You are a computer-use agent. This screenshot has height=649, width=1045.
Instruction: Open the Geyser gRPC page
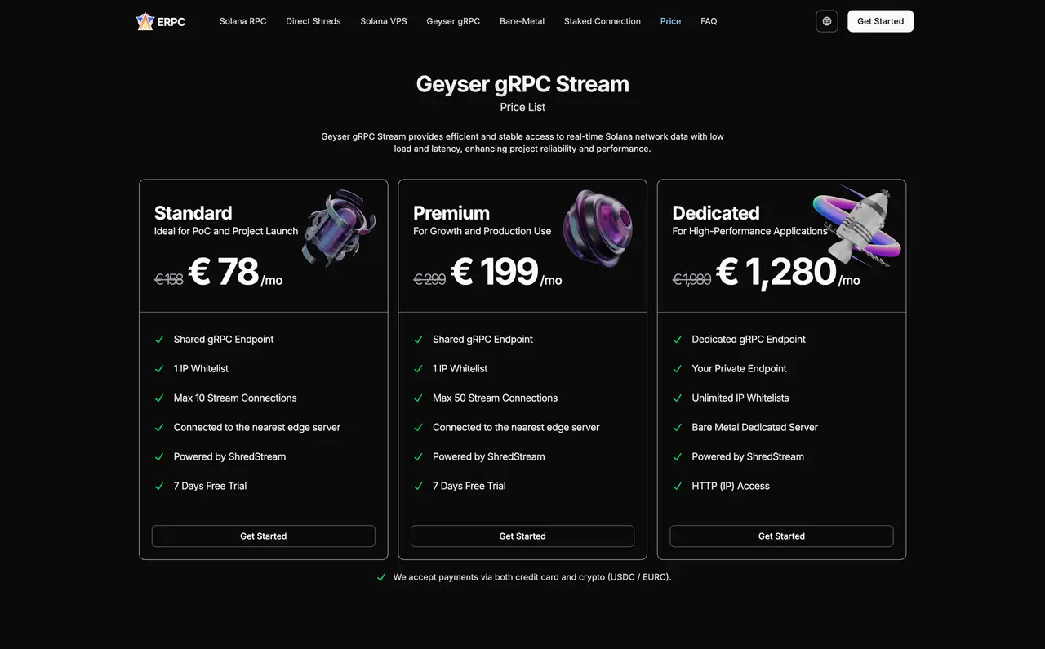[453, 21]
